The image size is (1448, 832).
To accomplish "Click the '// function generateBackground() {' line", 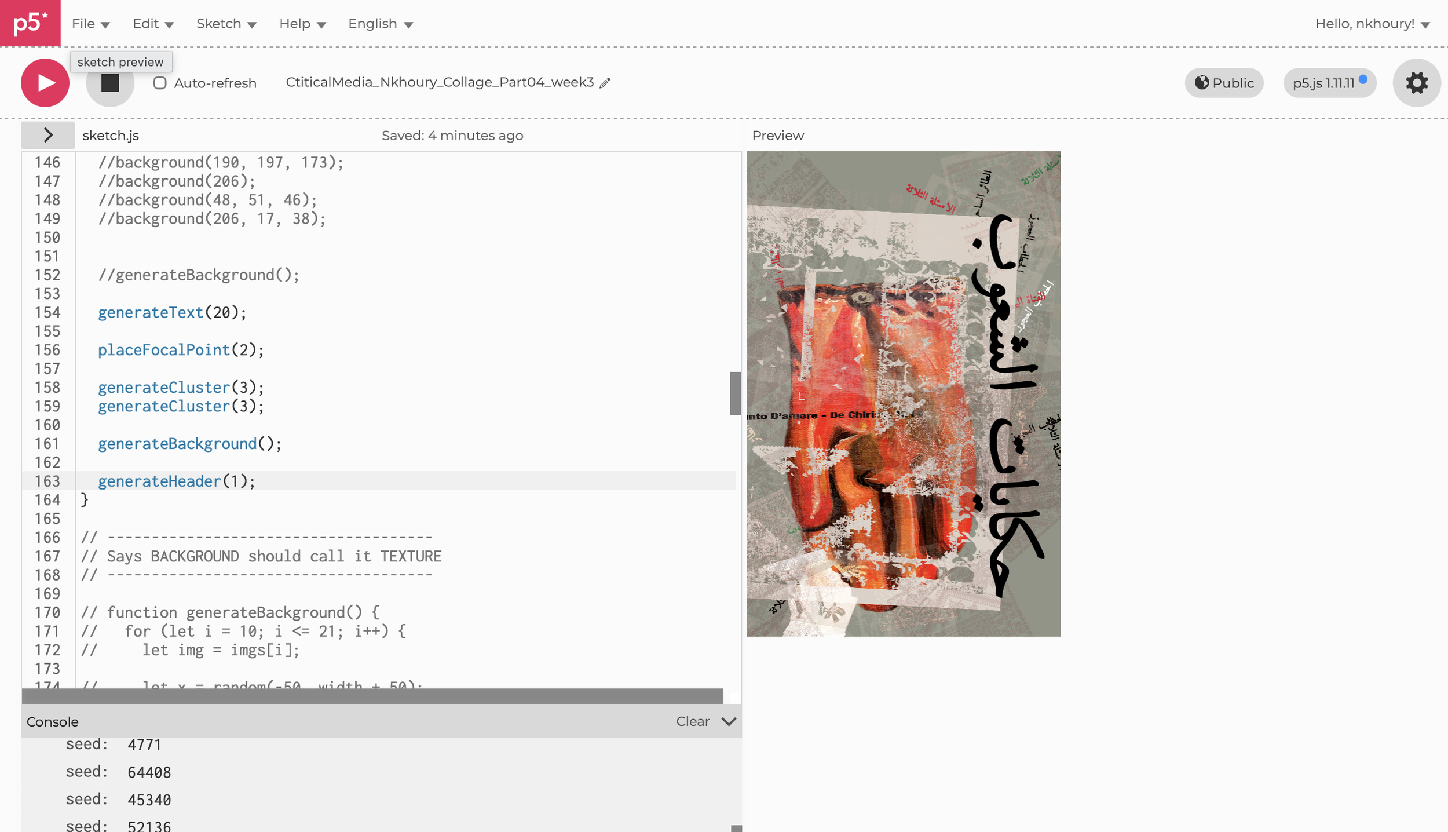I will (230, 612).
